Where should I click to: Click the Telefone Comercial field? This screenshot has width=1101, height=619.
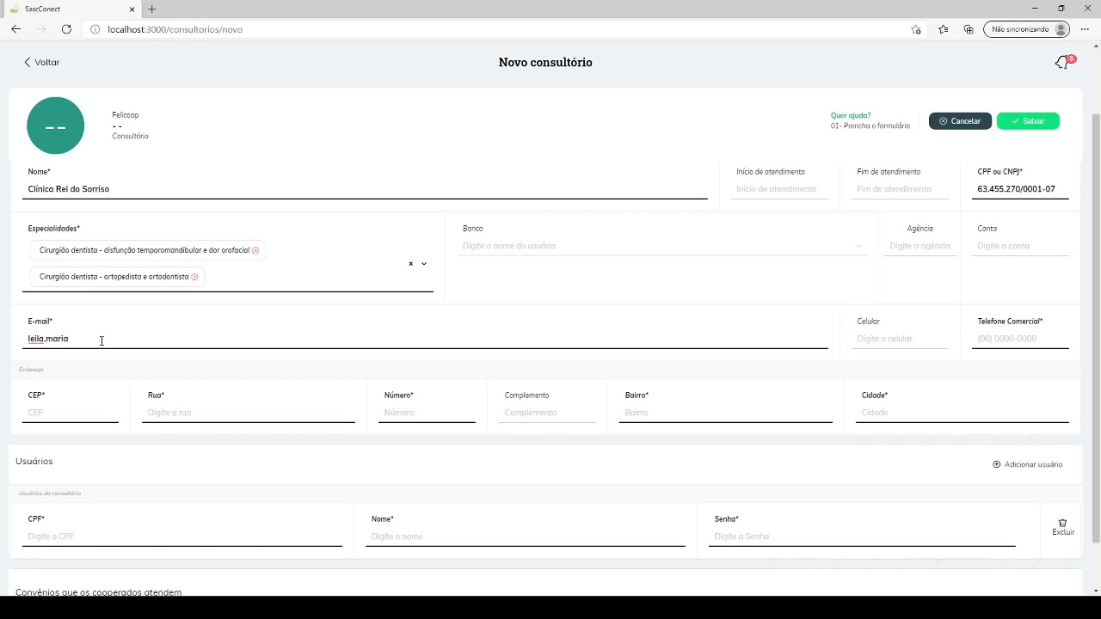[x=1020, y=339]
